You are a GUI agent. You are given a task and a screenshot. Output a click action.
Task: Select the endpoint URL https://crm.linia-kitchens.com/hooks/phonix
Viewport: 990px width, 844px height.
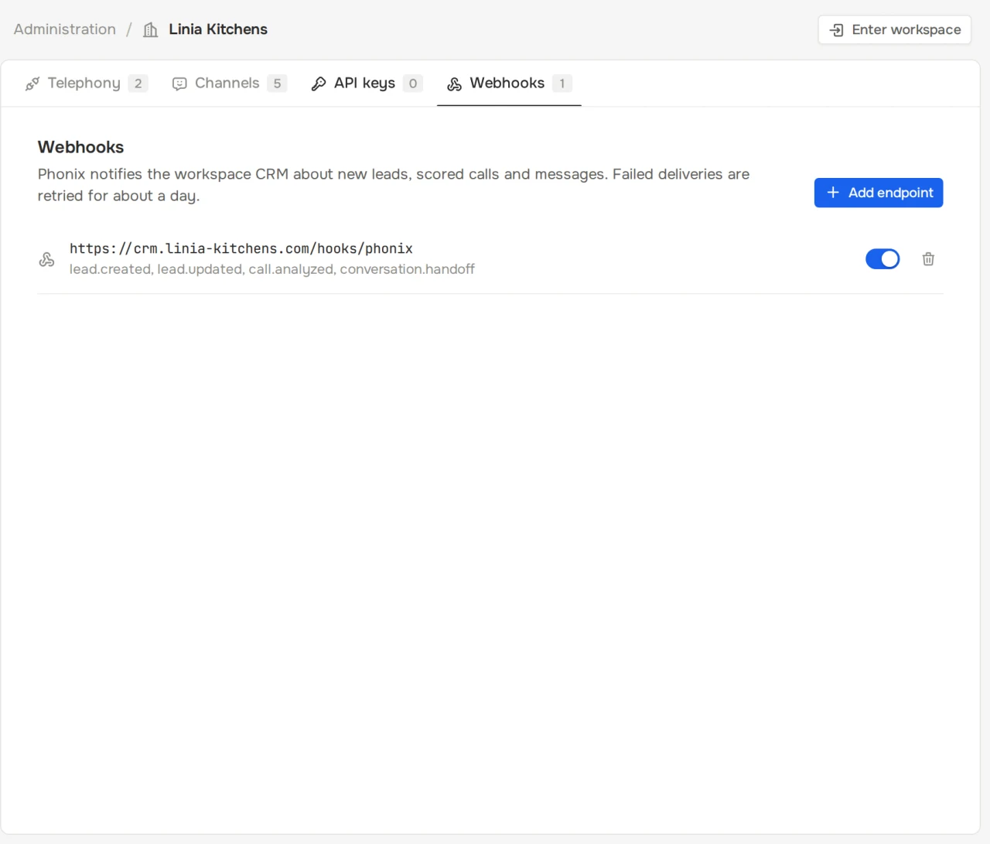point(241,248)
